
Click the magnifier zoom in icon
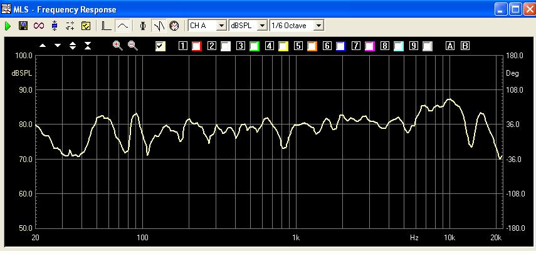[x=117, y=45]
